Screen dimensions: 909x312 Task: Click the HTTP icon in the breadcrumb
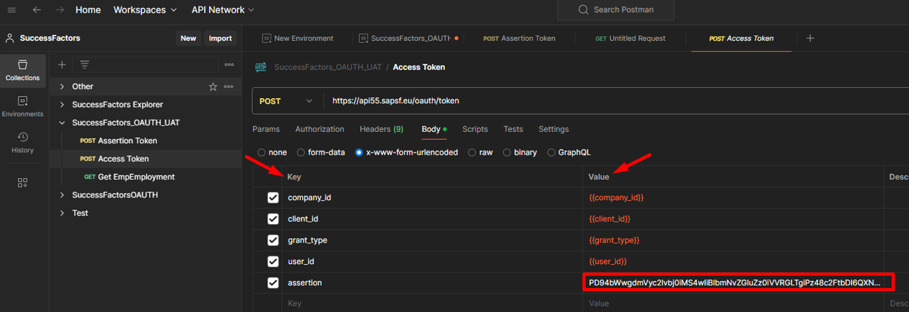261,67
